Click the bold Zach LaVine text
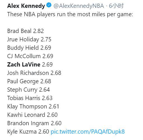The height and width of the screenshot is (140, 143). coord(24,65)
